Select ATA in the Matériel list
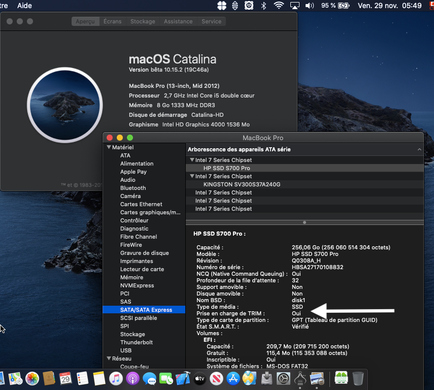 125,155
